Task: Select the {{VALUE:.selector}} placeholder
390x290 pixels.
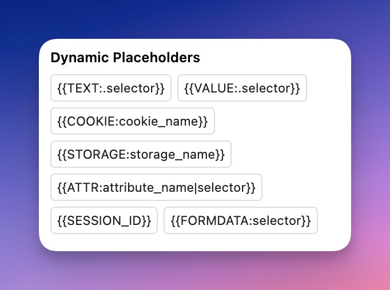Action: pos(242,88)
